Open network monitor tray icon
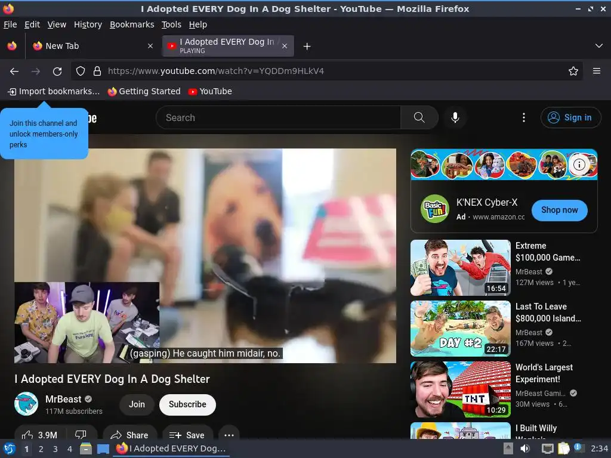 pyautogui.click(x=548, y=448)
